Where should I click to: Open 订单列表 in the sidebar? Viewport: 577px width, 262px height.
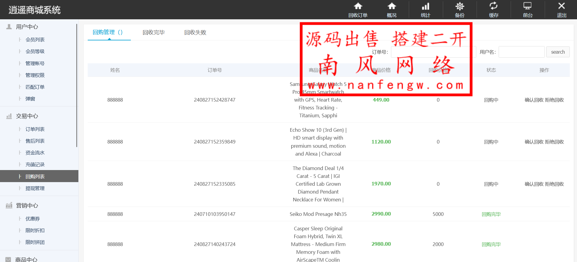(35, 129)
